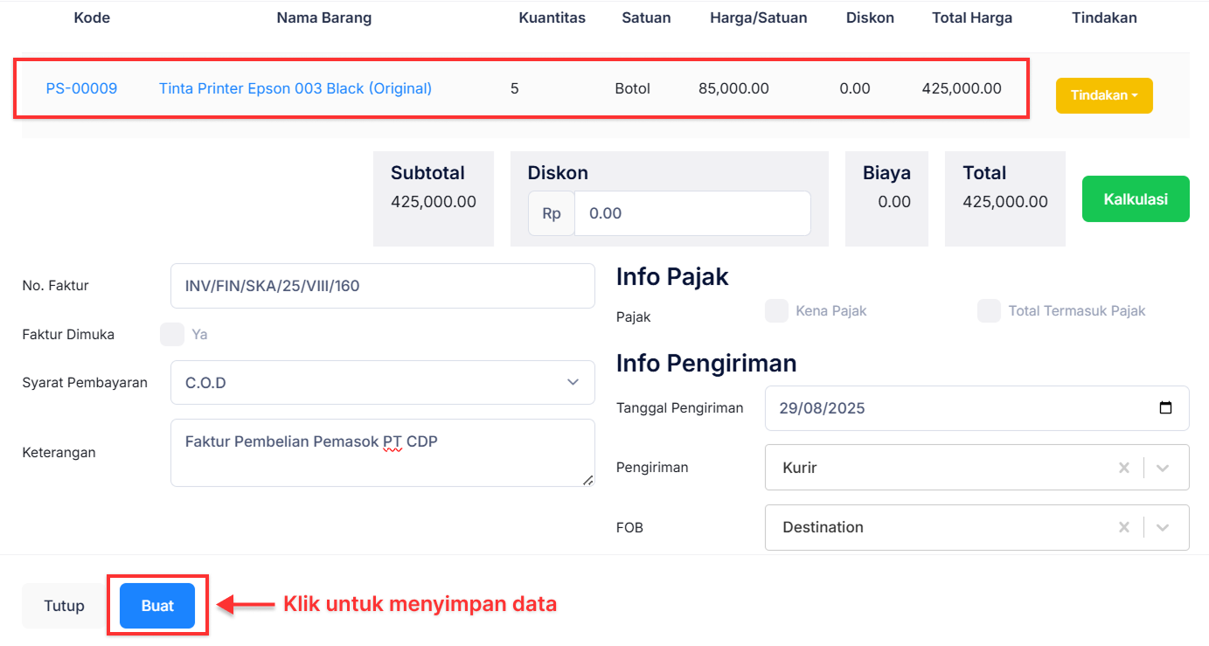Toggle Faktur Dimuka to Ya
The image size is (1209, 646).
(x=172, y=334)
